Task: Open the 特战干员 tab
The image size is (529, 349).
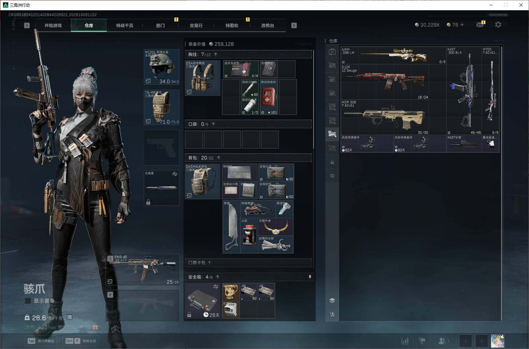Action: pos(124,25)
